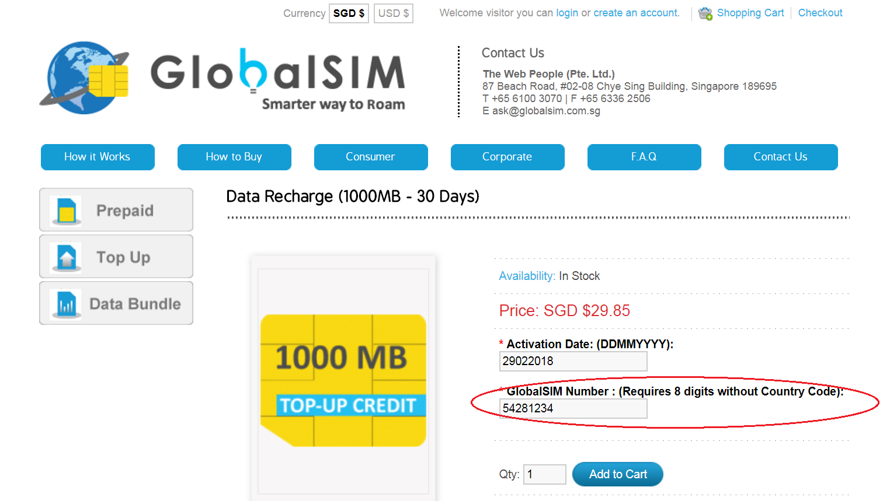This screenshot has height=501, width=890.
Task: Select the Prepaid SIM card icon
Action: (x=67, y=211)
